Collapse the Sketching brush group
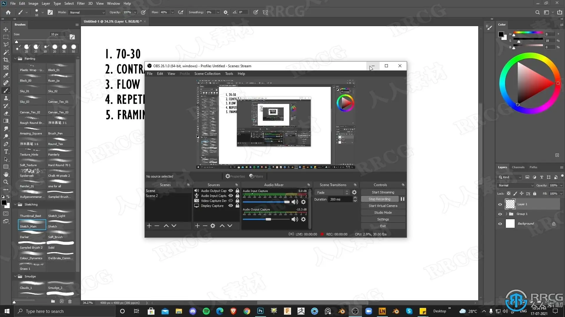The height and width of the screenshot is (317, 565). 15,204
